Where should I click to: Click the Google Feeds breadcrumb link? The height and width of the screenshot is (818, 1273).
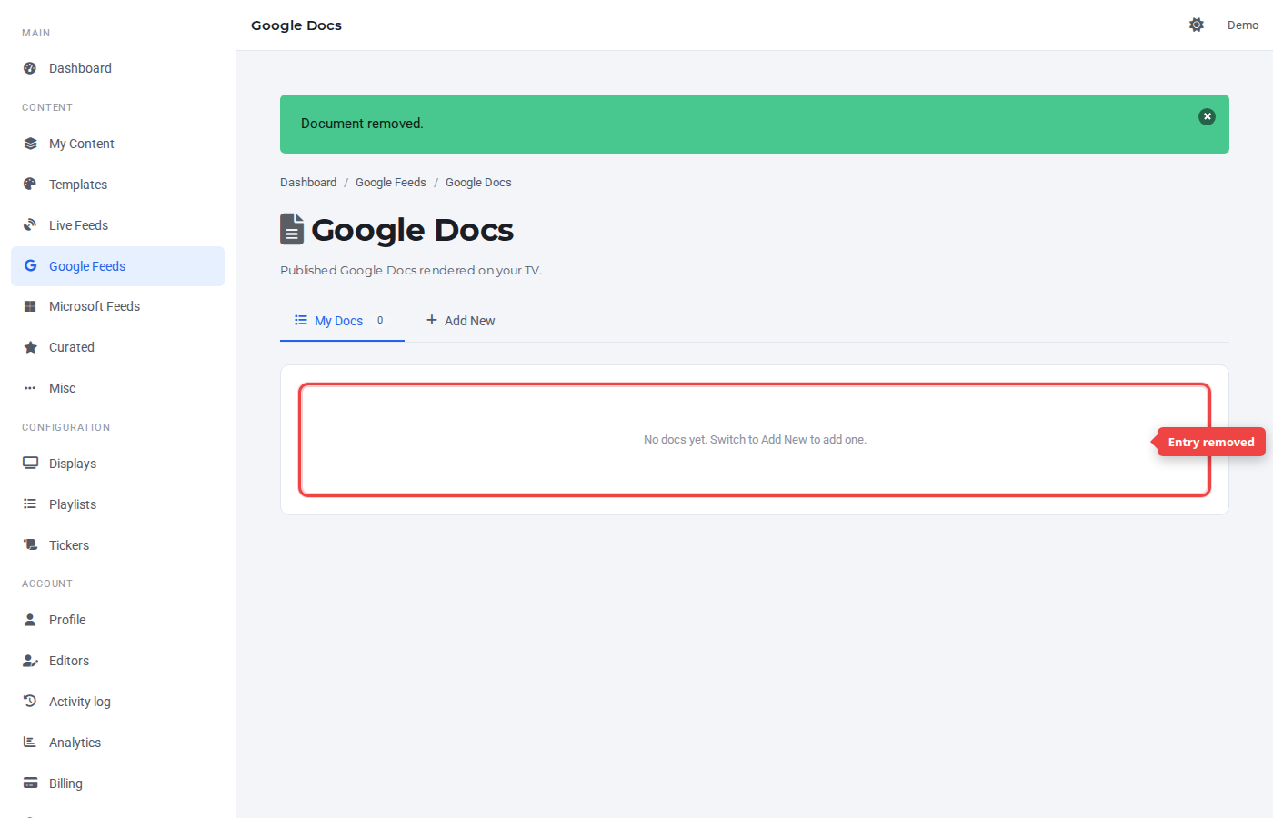pyautogui.click(x=391, y=183)
